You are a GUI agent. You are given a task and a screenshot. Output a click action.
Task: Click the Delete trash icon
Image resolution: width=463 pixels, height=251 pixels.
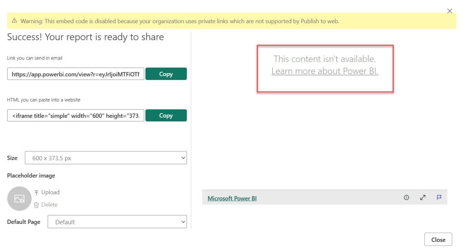click(36, 205)
